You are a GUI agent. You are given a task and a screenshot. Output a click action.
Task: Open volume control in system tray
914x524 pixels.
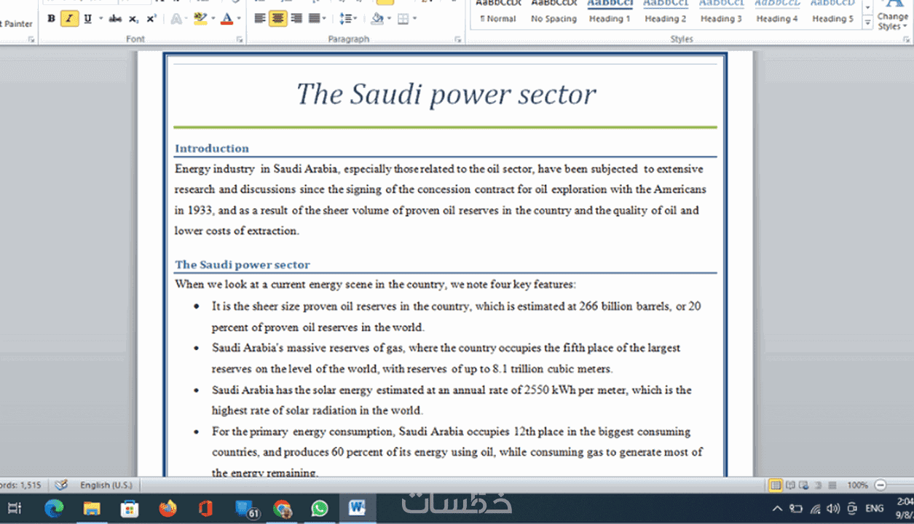(833, 508)
